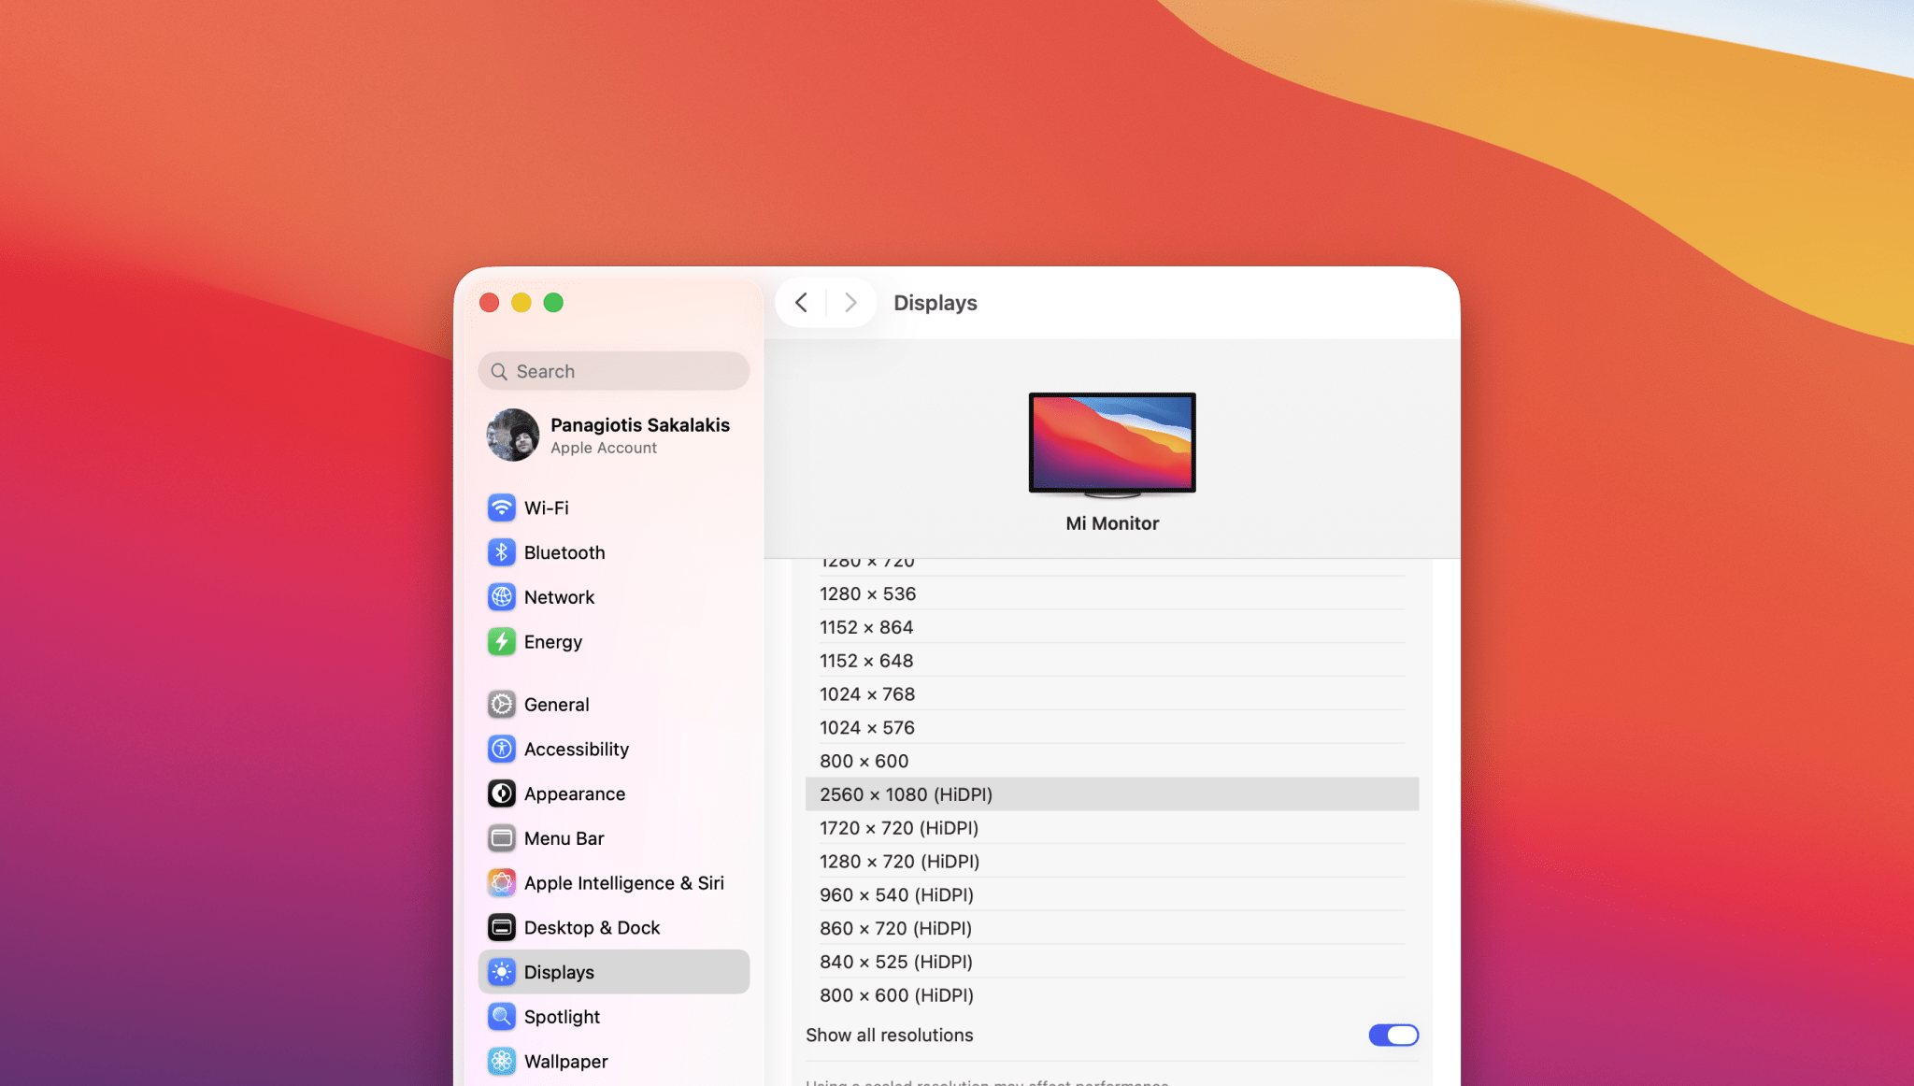Select the 1024 × 768 resolution

click(866, 693)
